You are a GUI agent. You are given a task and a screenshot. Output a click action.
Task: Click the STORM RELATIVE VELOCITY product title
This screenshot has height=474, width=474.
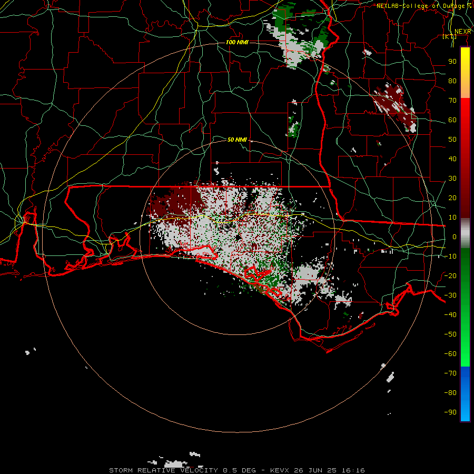163,470
